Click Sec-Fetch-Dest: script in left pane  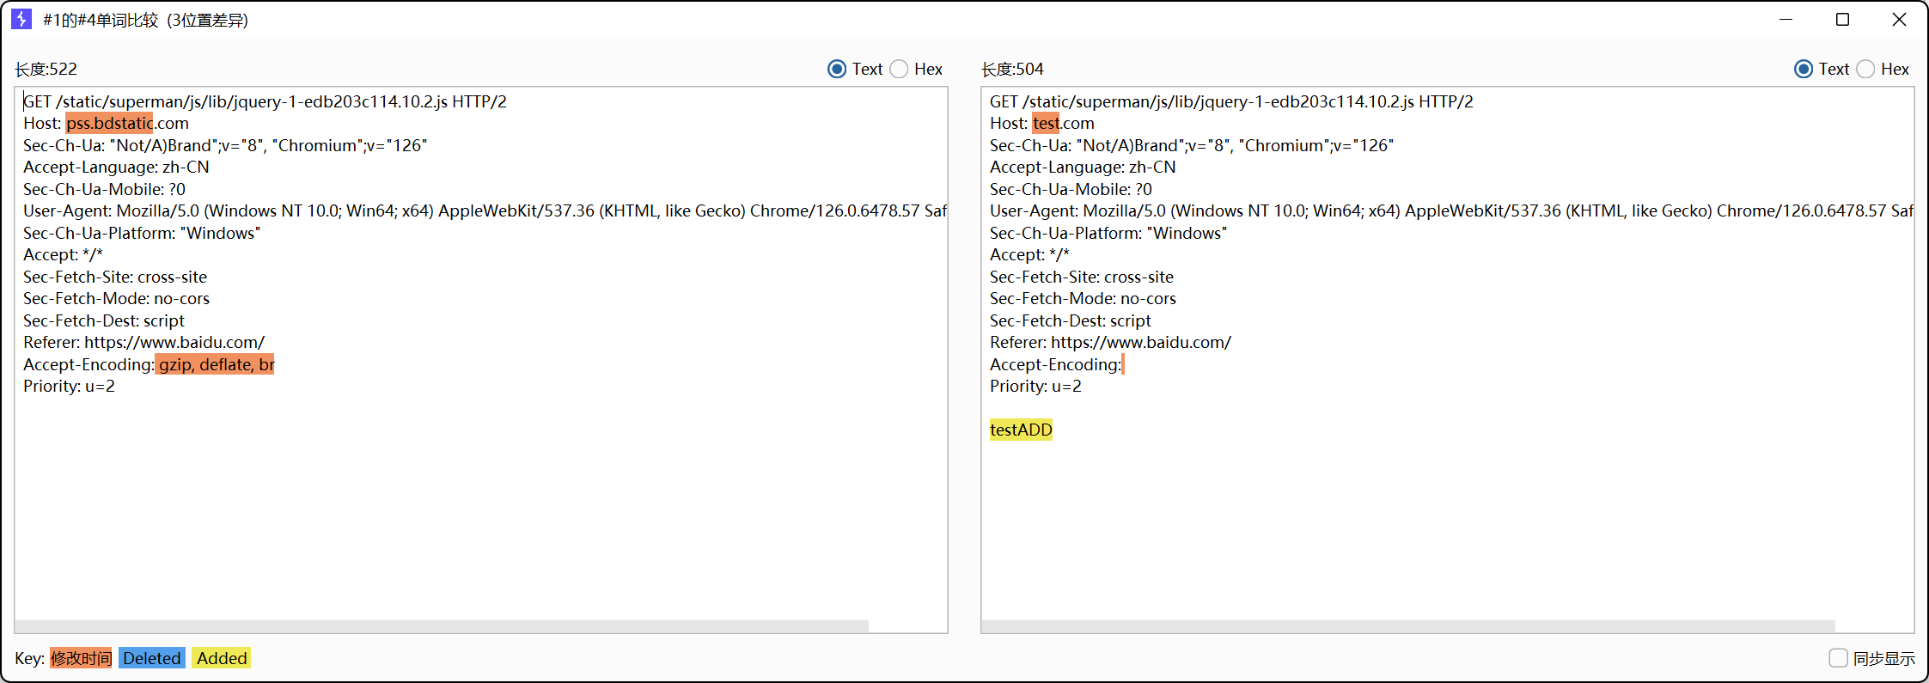click(x=104, y=320)
